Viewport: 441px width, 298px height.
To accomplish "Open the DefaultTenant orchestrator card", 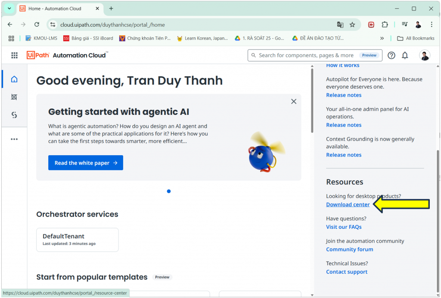I will click(x=78, y=240).
